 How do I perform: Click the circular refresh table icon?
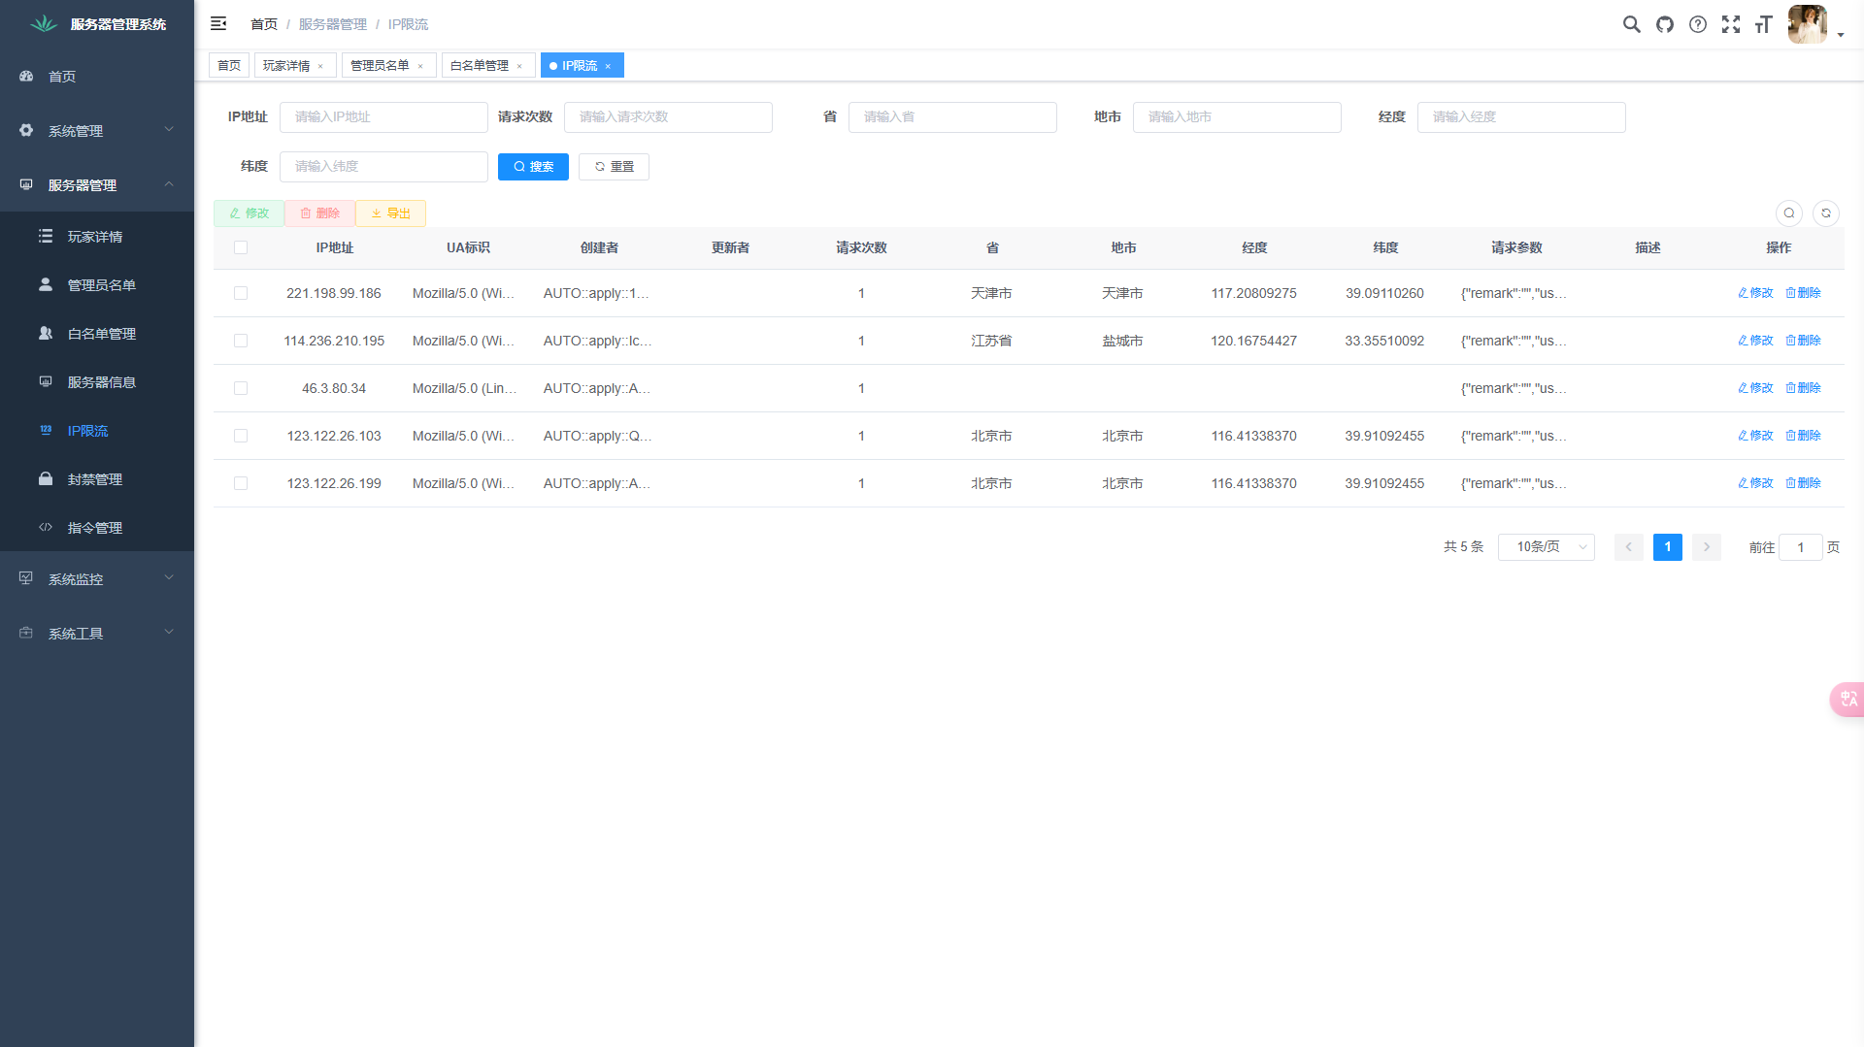(x=1826, y=213)
